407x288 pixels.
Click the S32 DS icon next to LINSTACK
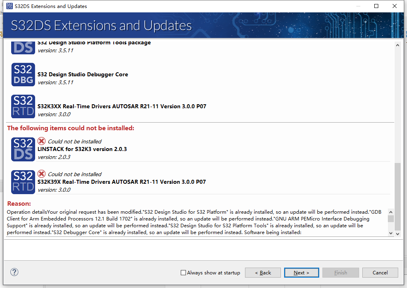(x=23, y=149)
